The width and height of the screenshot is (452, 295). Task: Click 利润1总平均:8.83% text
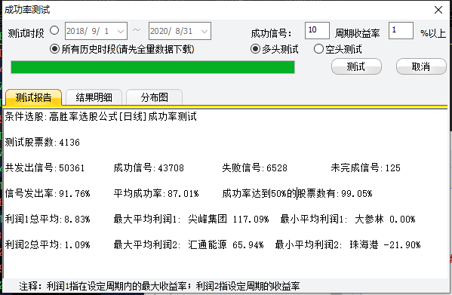pos(48,219)
